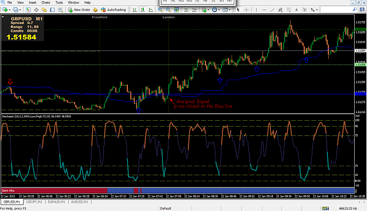Image resolution: width=367 pixels, height=211 pixels.
Task: Switch chart to bar chart
Action: [x=134, y=10]
